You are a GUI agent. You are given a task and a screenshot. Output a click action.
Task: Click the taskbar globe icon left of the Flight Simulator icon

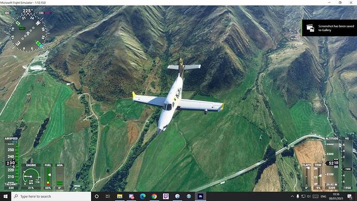pos(189,196)
